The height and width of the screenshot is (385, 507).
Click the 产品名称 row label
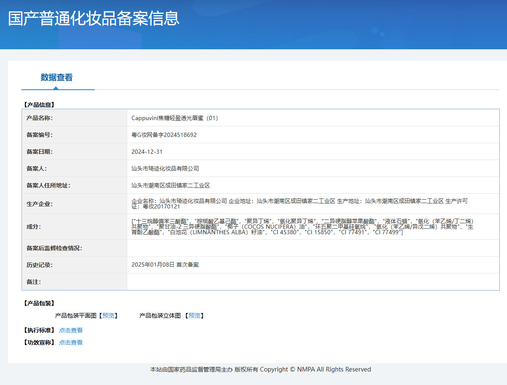[40, 118]
